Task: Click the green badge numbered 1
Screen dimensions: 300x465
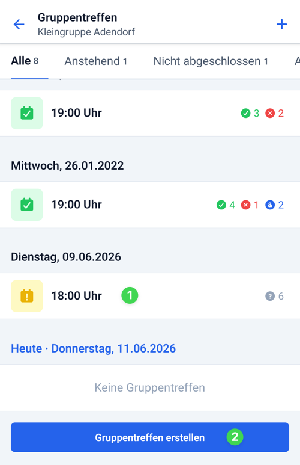Action: [x=130, y=295]
